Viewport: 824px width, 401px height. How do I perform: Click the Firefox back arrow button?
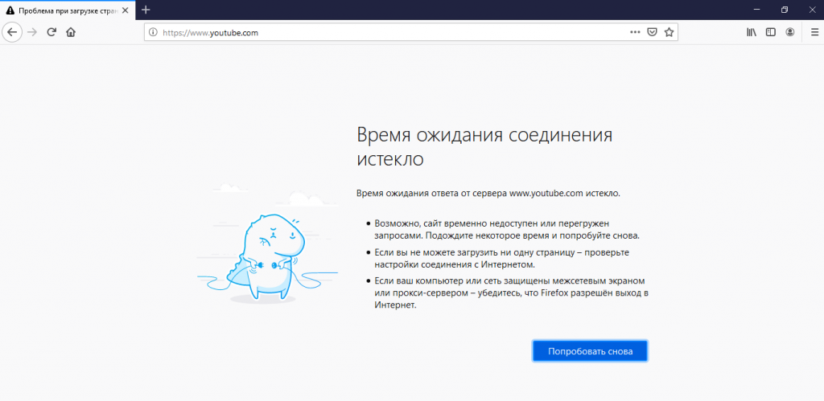(12, 32)
